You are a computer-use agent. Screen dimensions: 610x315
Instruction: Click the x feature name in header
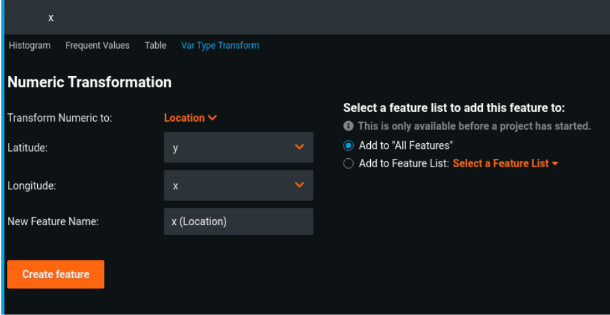51,18
